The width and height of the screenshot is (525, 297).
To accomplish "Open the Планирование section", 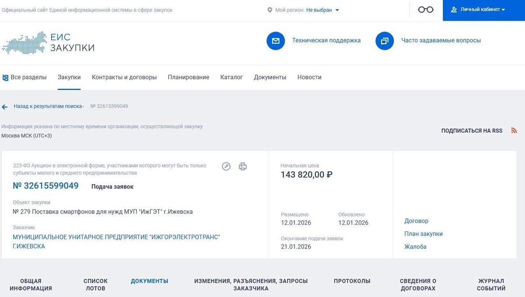I will point(188,77).
